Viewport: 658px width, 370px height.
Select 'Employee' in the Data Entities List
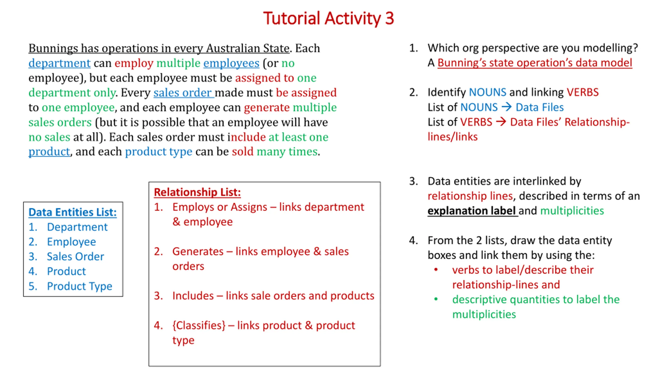point(71,242)
